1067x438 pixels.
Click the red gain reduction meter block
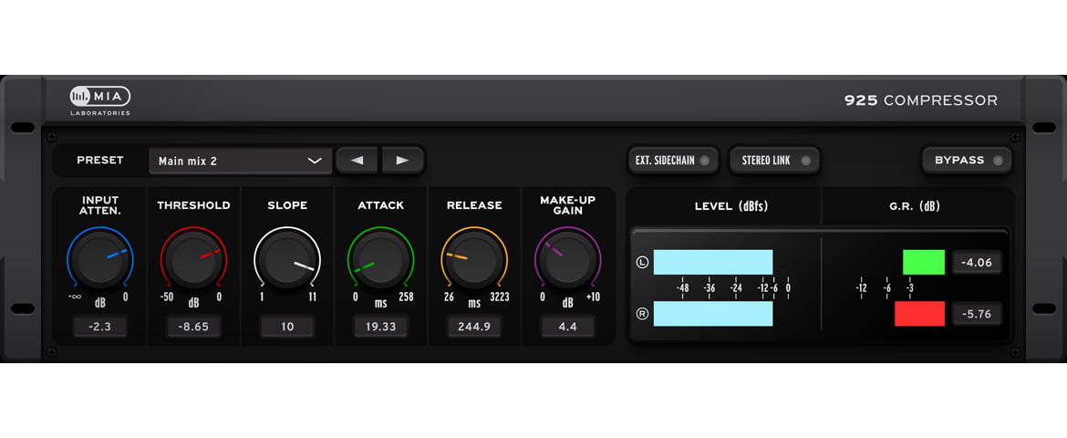(919, 314)
